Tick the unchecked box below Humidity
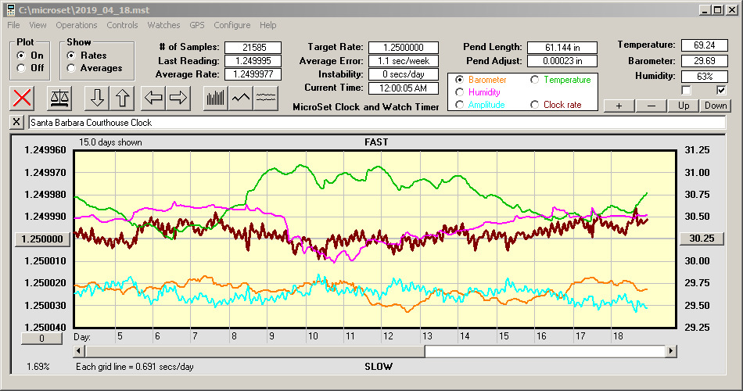Image resolution: width=743 pixels, height=391 pixels. pyautogui.click(x=687, y=90)
